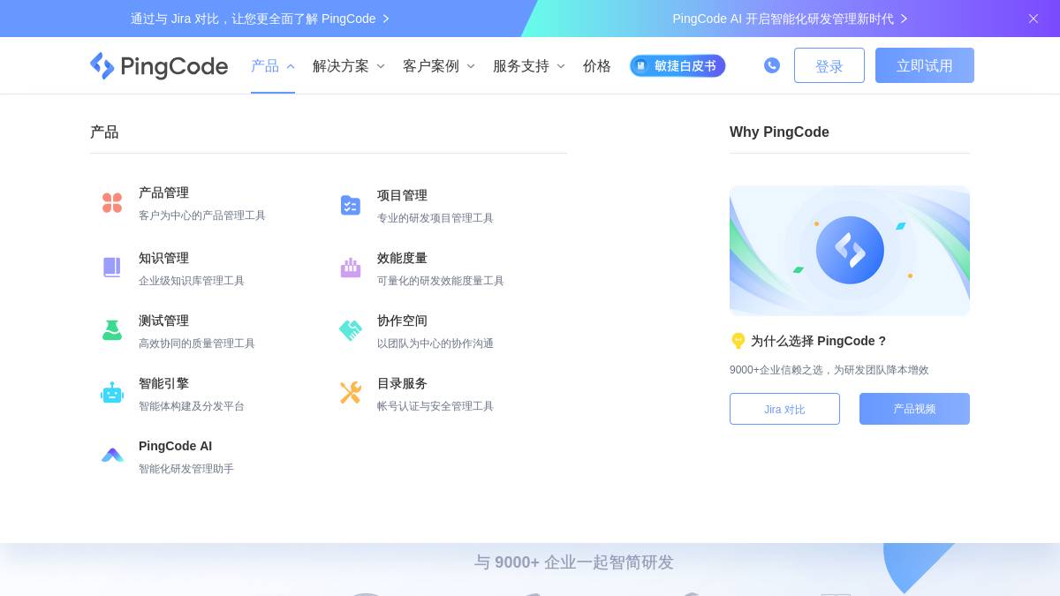
Task: Open 智能引擎 via its robot icon
Action: (112, 393)
